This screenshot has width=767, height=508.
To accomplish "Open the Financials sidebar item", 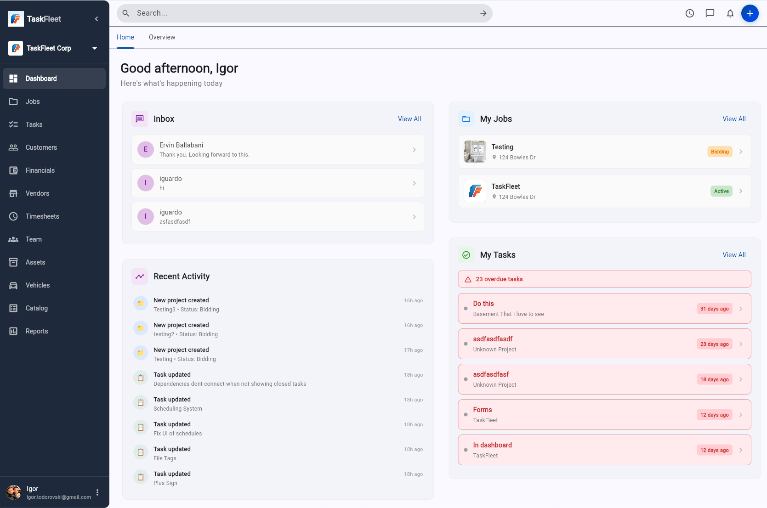I will pos(40,170).
